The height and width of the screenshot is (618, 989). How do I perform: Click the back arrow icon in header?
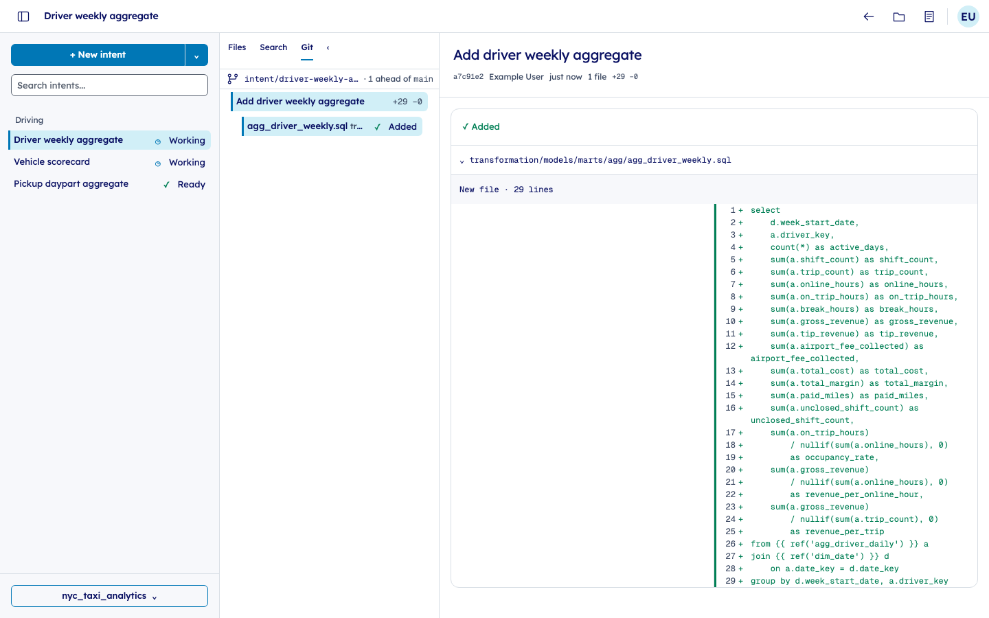point(869,16)
